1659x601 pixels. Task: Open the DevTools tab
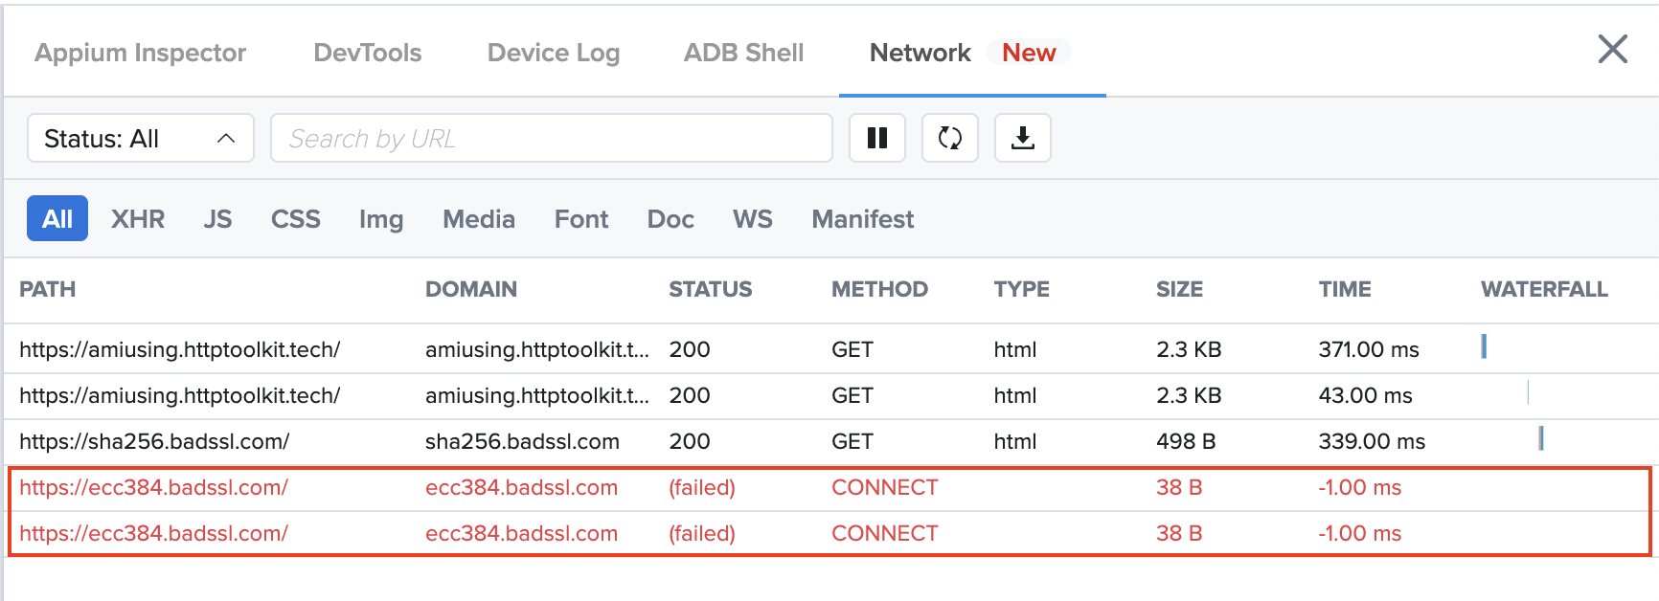coord(367,53)
